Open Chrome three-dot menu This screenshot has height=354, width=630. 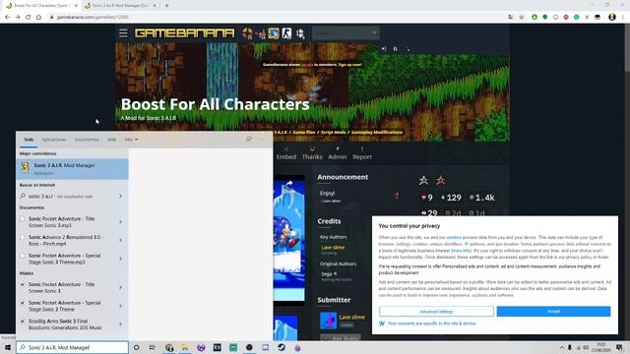(x=623, y=17)
